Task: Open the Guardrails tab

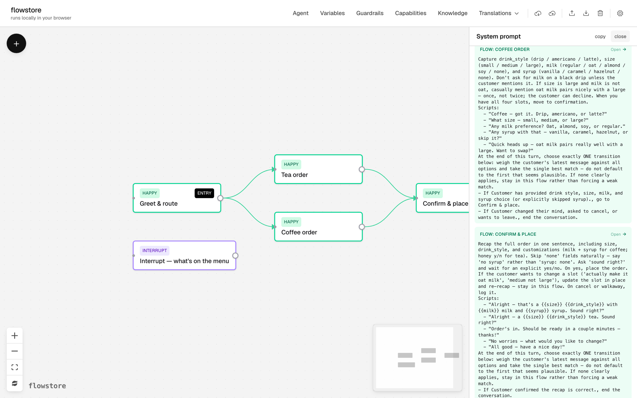Action: (370, 13)
